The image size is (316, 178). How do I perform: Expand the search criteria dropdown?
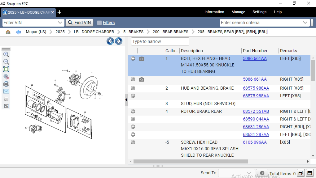tap(305, 23)
